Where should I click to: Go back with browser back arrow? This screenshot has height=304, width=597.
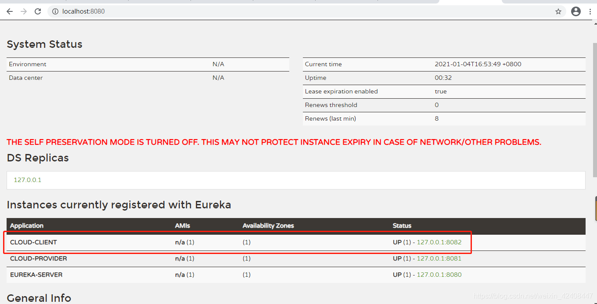(x=10, y=11)
